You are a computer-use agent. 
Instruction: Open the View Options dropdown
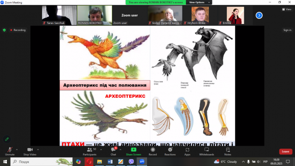pos(199,2)
